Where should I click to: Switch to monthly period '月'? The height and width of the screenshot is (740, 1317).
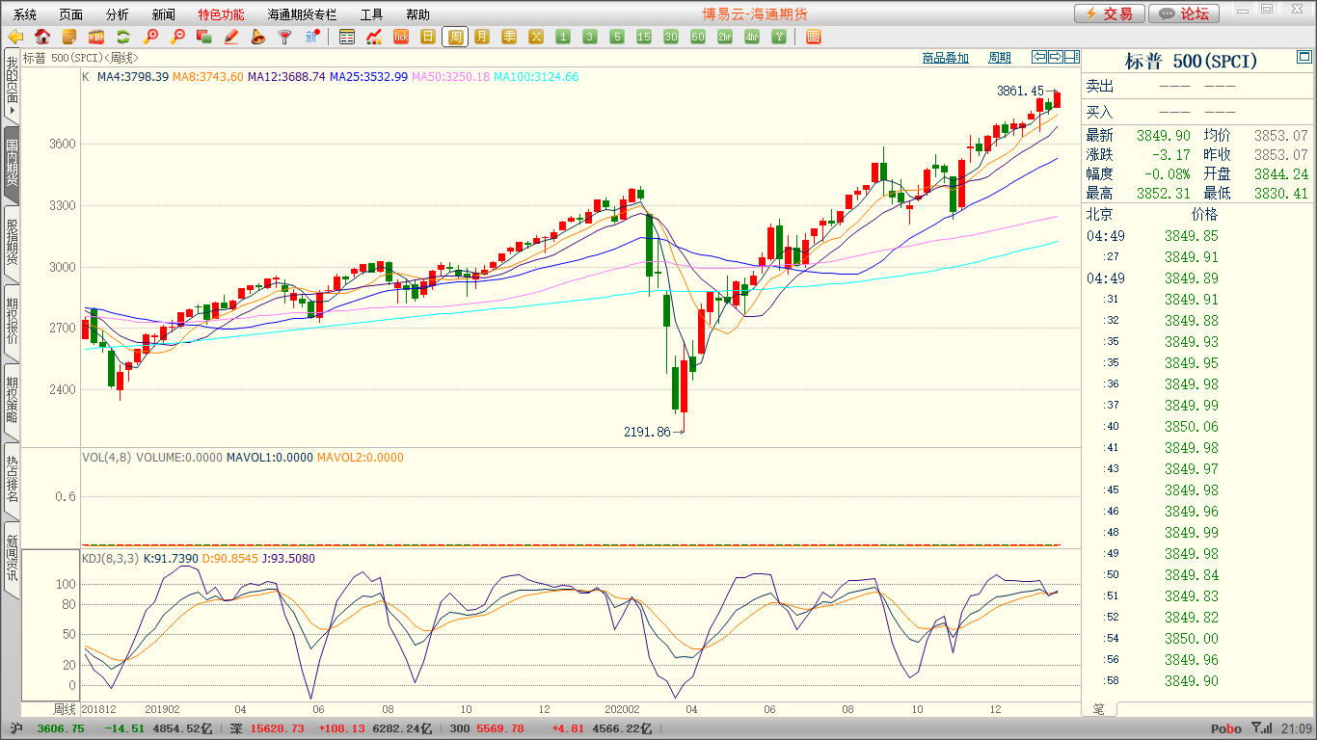(482, 38)
